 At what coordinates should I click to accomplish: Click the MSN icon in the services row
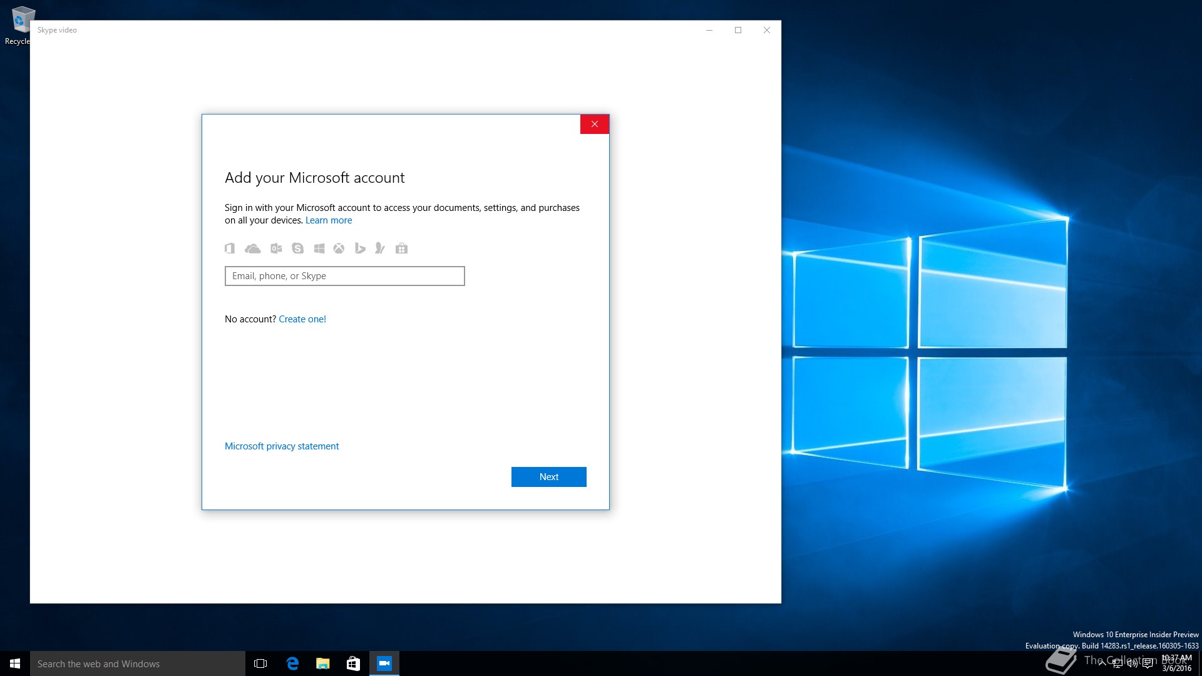pos(380,248)
